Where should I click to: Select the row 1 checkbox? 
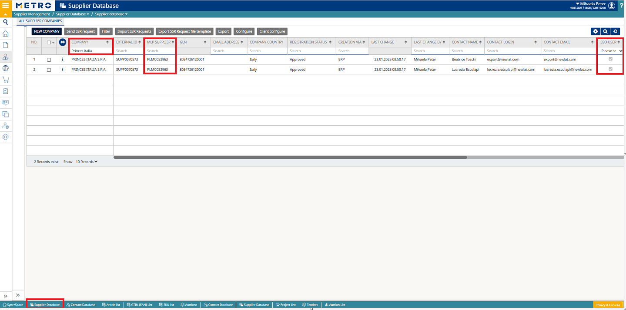pyautogui.click(x=49, y=60)
